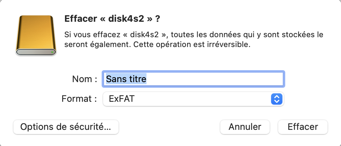The height and width of the screenshot is (146, 341).
Task: Click the blank dialog area between the bottom buttons
Action: tap(169, 127)
